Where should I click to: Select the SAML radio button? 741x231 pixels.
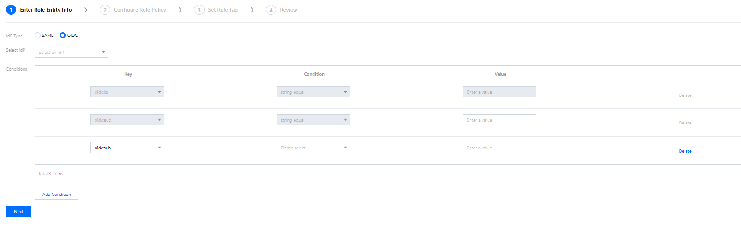37,36
